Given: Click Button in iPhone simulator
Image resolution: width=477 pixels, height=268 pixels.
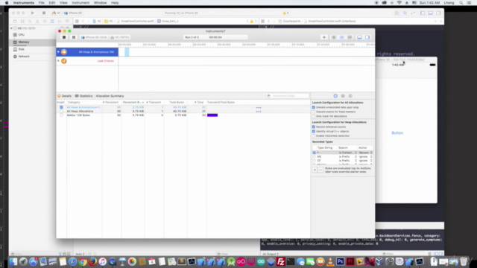Looking at the screenshot, I should coord(397,133).
